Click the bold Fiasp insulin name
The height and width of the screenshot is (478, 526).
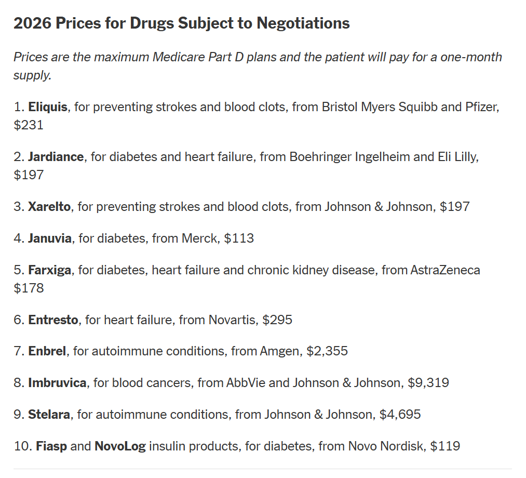point(51,446)
